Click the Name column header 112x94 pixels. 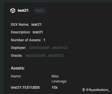point(16,76)
